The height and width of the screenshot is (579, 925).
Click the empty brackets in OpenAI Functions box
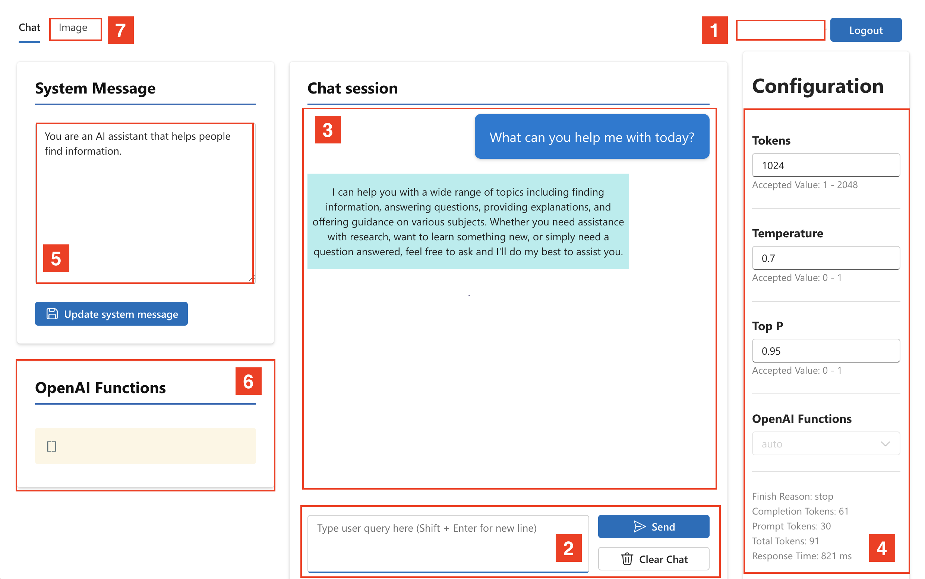pyautogui.click(x=52, y=446)
